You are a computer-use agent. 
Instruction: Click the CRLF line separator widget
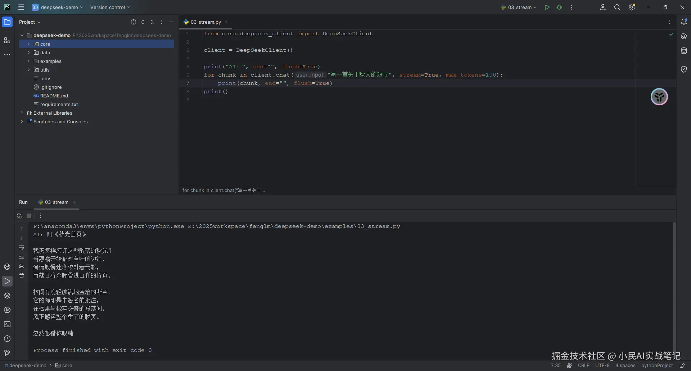point(583,366)
